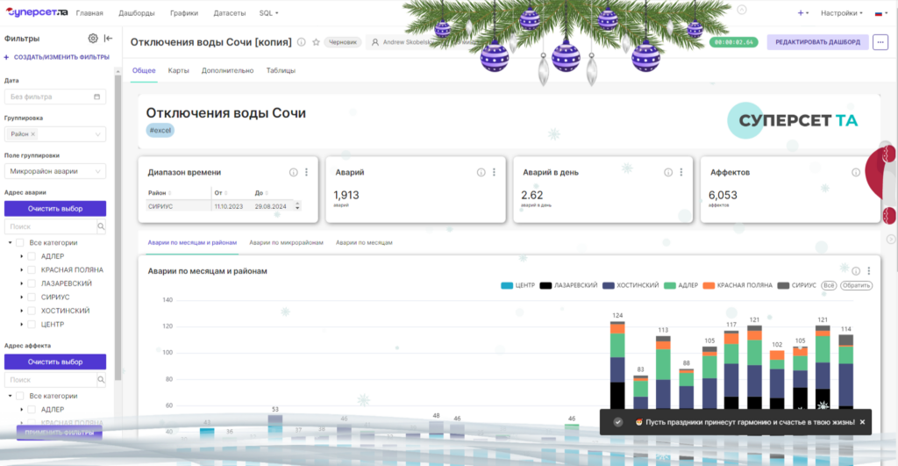Image resolution: width=898 pixels, height=466 pixels.
Task: Expand the ХОСТИНСКИЙ tree node
Action: (x=22, y=311)
